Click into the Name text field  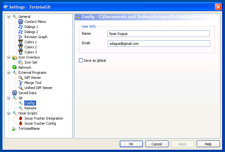pos(158,34)
